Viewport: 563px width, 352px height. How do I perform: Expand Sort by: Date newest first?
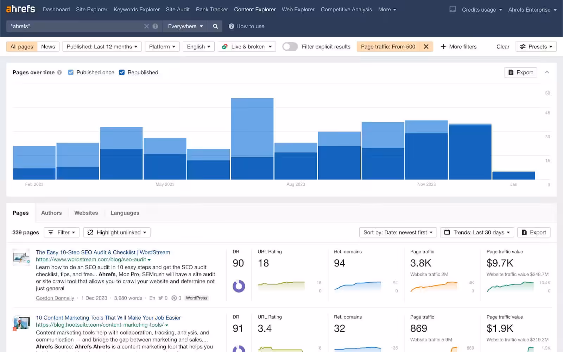(x=398, y=232)
